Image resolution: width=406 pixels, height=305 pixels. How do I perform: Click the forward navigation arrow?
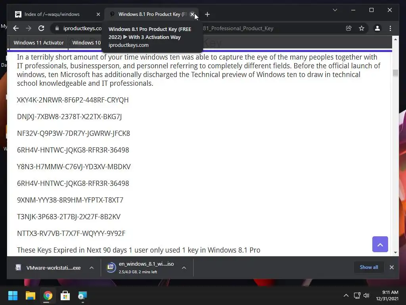[29, 28]
